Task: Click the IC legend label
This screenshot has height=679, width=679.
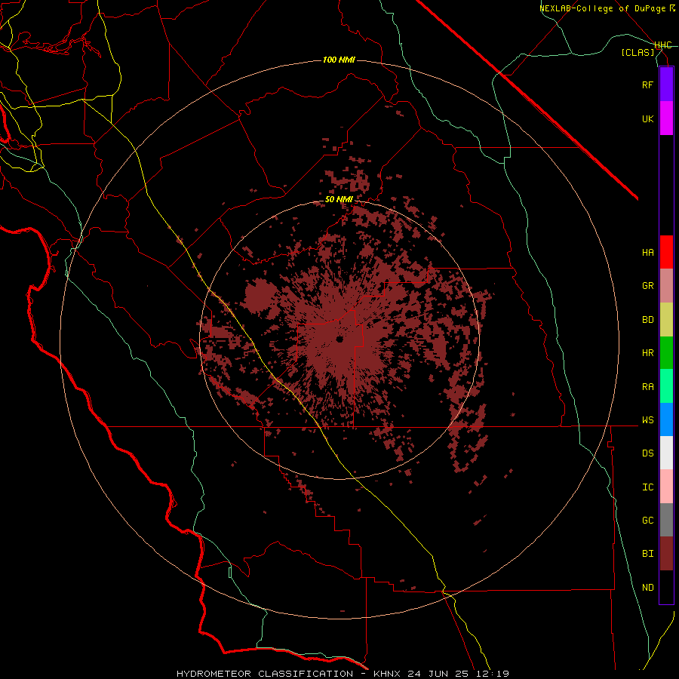Action: click(x=647, y=487)
